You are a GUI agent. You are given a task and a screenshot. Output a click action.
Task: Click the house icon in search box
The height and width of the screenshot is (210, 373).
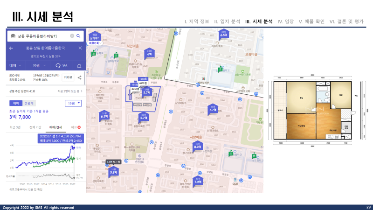pos(13,36)
